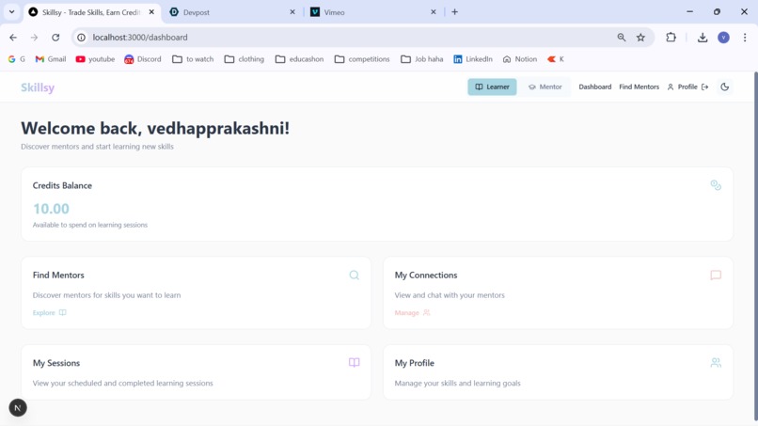Click the 10.00 credits value
Screen dimensions: 758x426
point(51,209)
